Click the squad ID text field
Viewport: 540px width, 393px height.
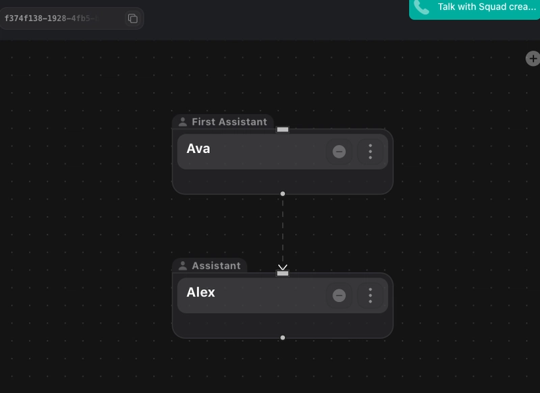[x=61, y=18]
